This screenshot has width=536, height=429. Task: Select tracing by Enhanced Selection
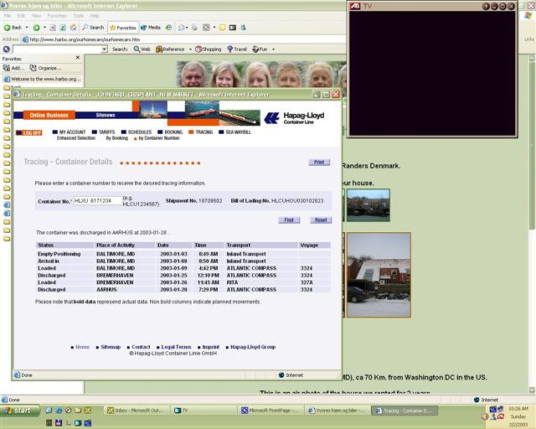[x=76, y=138]
